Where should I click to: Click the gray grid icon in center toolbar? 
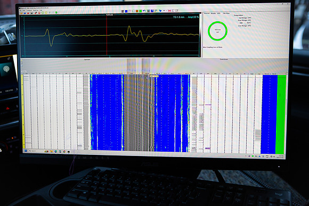pos(123,11)
